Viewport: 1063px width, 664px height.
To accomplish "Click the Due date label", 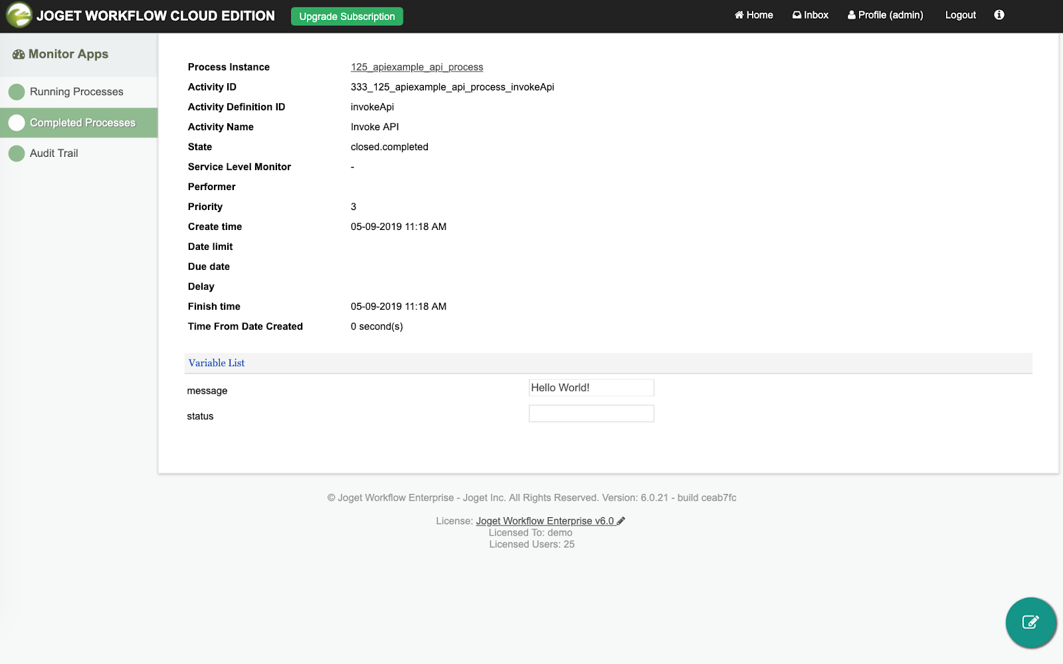I will click(209, 267).
